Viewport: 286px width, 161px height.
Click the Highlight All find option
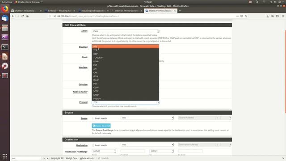[57, 158]
